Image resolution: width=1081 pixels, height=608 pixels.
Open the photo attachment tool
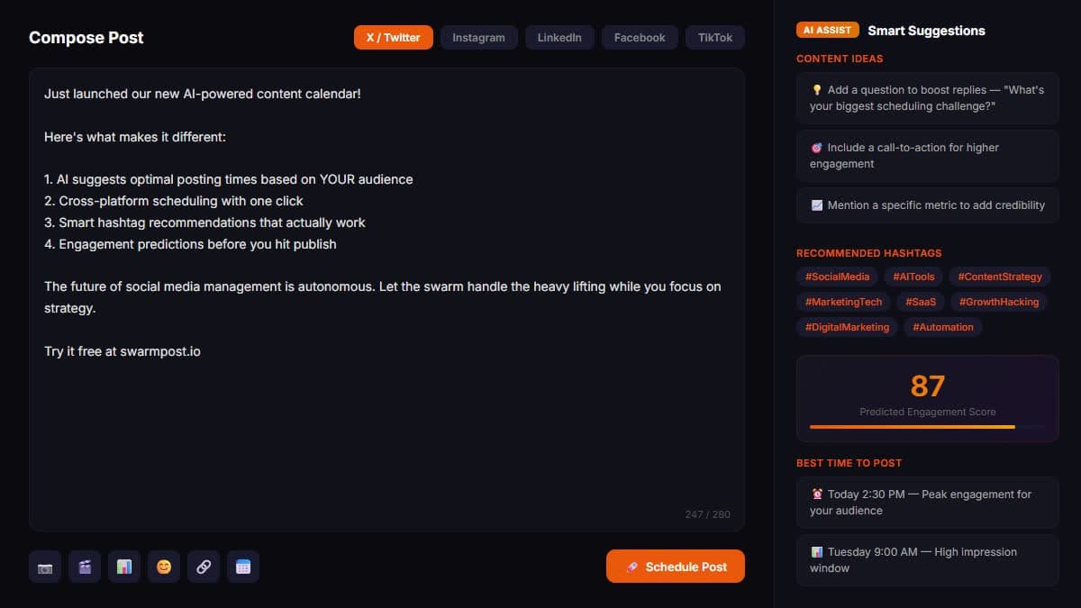(x=44, y=567)
